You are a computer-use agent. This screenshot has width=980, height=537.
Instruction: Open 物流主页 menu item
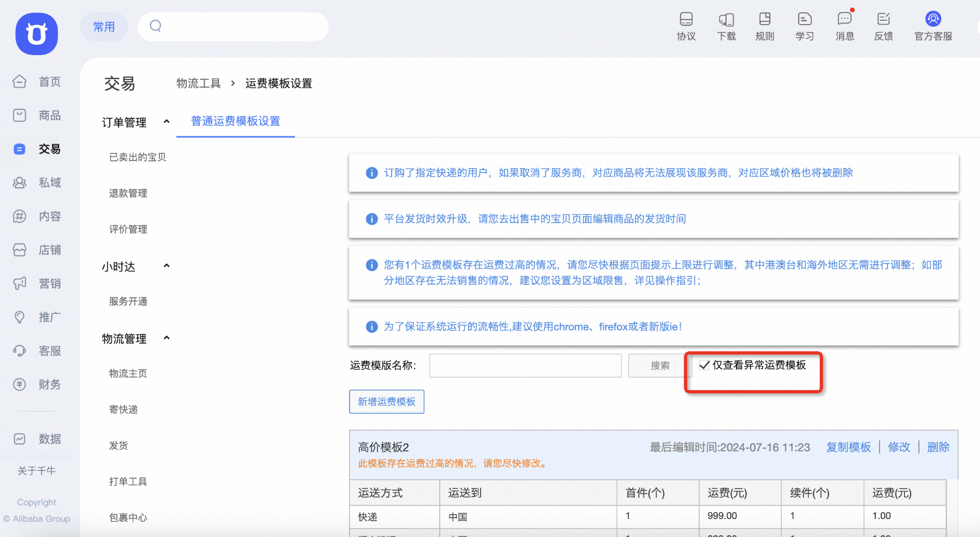coord(128,373)
